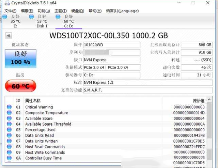Select the Host Read Commands attribute name
Viewport: 218px width, 168px height.
coord(45,147)
